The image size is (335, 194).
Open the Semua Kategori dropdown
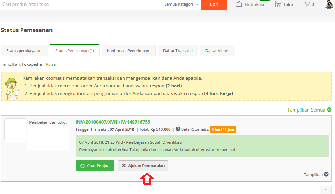pyautogui.click(x=181, y=4)
